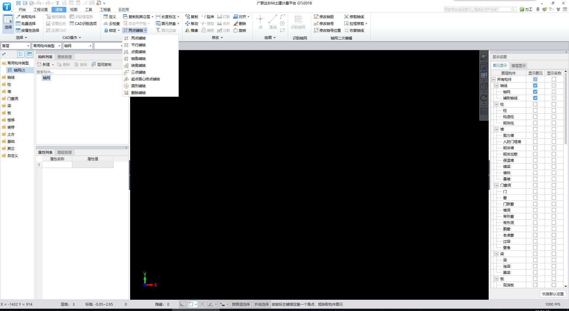569x311 pixels.
Task: Click the 修改轴距 tool
Action: pos(324,17)
